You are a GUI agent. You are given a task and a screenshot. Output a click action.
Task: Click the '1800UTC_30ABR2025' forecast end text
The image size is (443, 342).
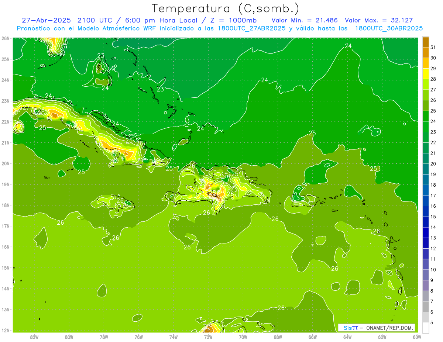coord(389,28)
